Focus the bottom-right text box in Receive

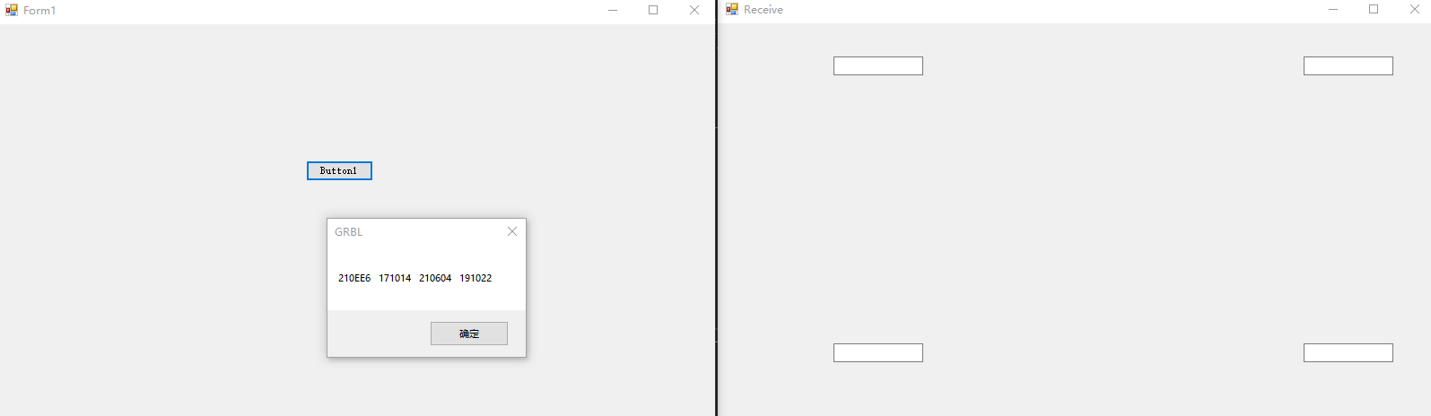tap(1348, 353)
